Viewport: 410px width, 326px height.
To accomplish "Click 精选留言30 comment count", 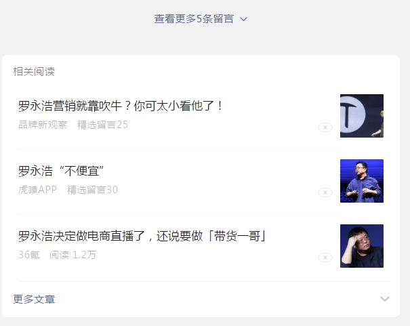I will point(92,190).
